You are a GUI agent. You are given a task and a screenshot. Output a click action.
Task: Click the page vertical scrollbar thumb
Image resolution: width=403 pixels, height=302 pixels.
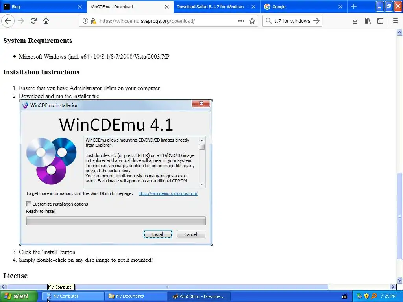pos(399,216)
